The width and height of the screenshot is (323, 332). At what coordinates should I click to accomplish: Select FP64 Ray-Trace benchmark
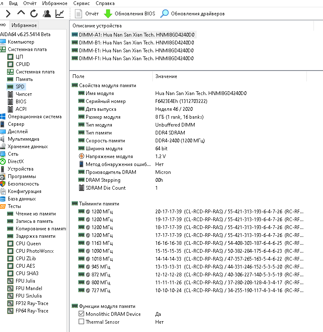32,311
